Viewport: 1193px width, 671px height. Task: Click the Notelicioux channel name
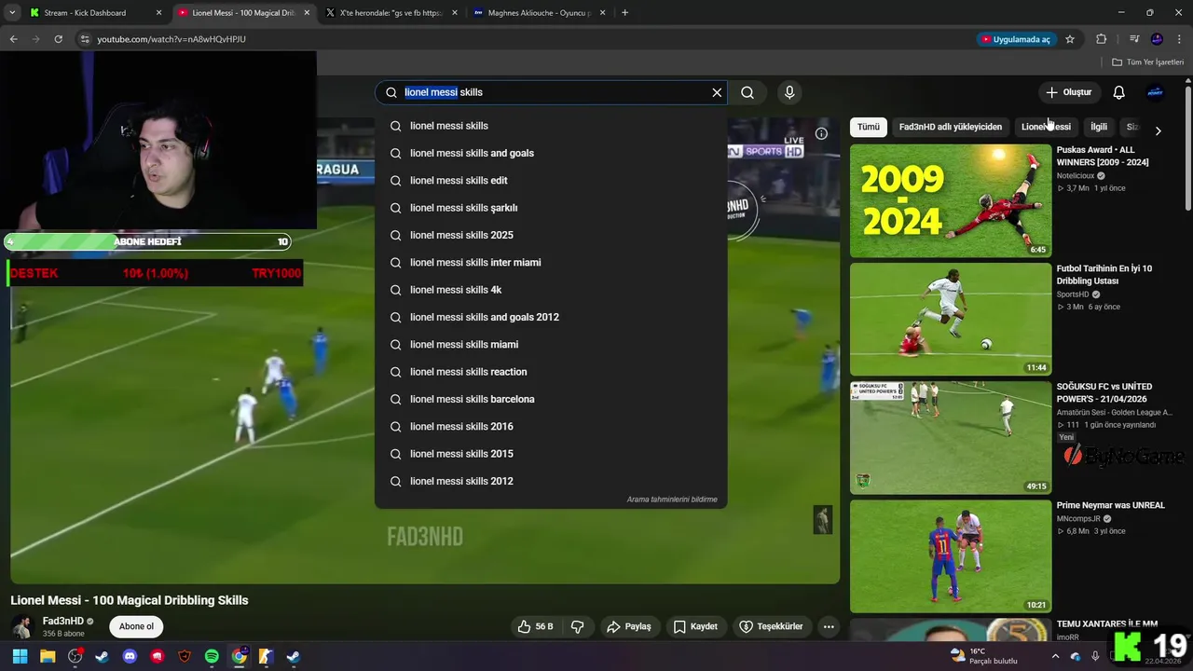(x=1075, y=175)
